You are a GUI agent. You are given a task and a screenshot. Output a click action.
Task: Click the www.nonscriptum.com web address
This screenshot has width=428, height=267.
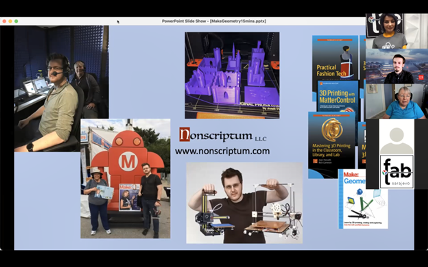[x=222, y=151]
